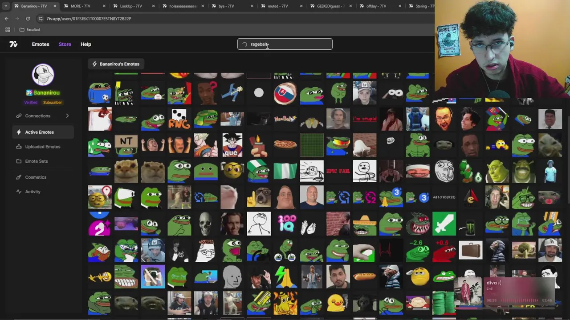Select the rubber duck emote
Image resolution: width=570 pixels, height=320 pixels.
pos(337,303)
